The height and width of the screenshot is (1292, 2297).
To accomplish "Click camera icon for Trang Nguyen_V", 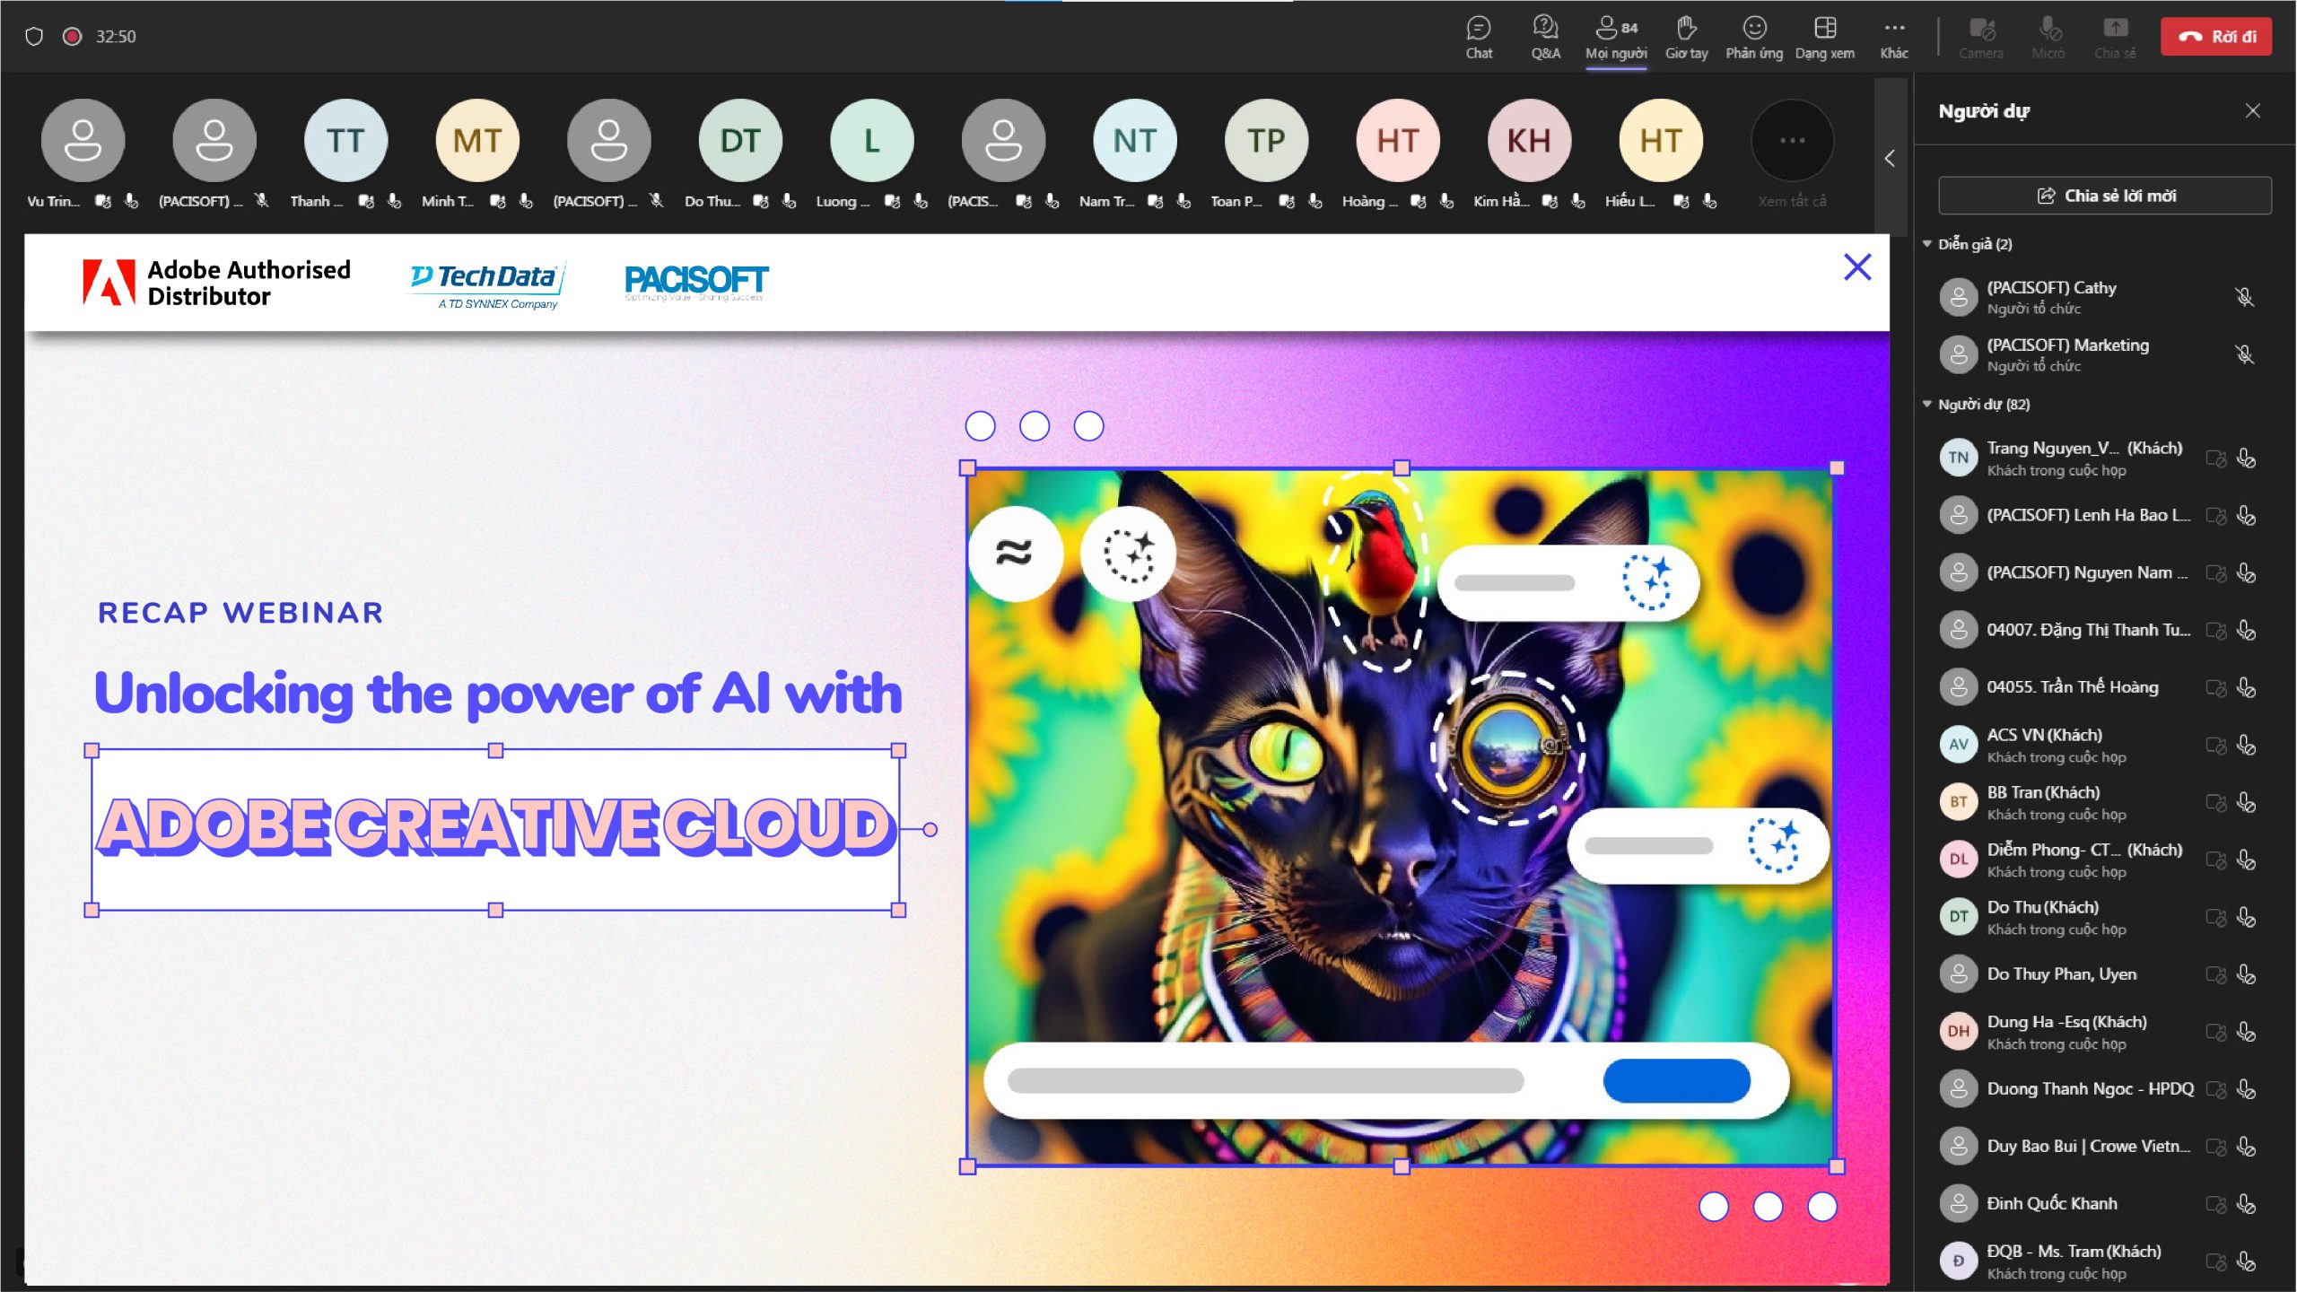I will click(x=2216, y=458).
